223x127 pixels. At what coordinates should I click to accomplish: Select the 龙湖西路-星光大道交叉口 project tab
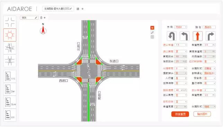point(58,9)
